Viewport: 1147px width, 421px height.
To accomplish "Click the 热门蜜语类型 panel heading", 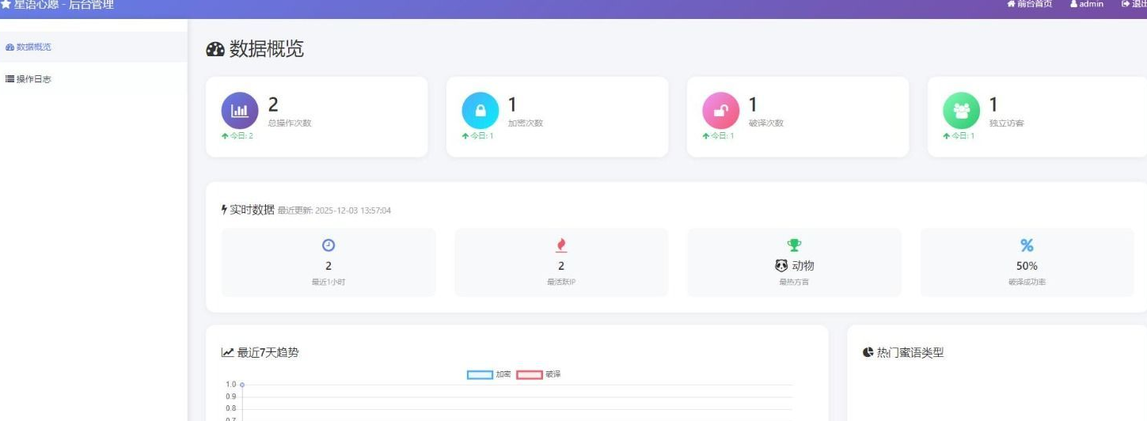I will [903, 353].
